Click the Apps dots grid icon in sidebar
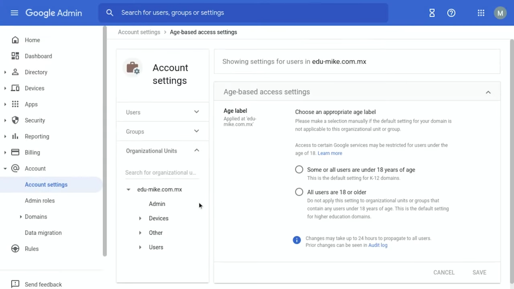The image size is (514, 289). click(x=15, y=104)
